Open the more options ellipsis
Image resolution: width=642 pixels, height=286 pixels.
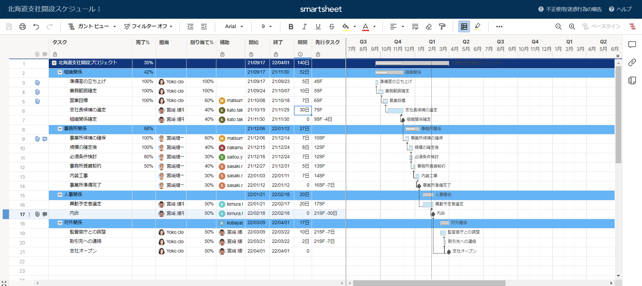point(499,26)
